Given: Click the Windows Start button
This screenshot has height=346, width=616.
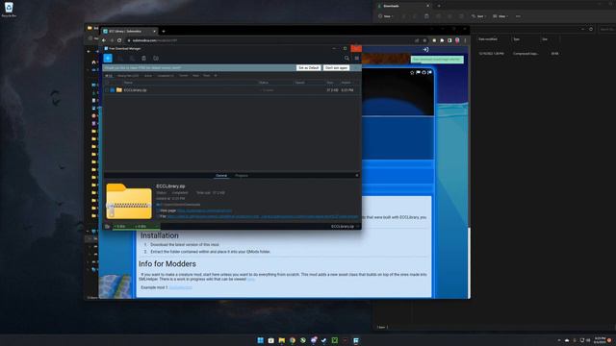Looking at the screenshot, I should click(x=260, y=340).
